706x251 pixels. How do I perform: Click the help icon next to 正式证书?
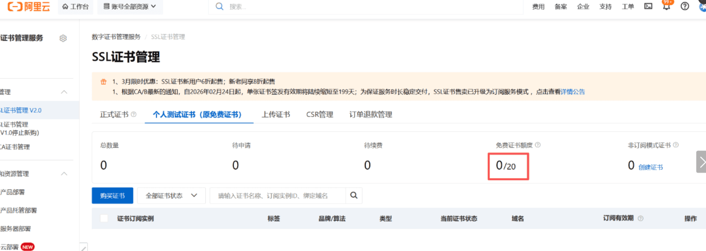pyautogui.click(x=133, y=115)
